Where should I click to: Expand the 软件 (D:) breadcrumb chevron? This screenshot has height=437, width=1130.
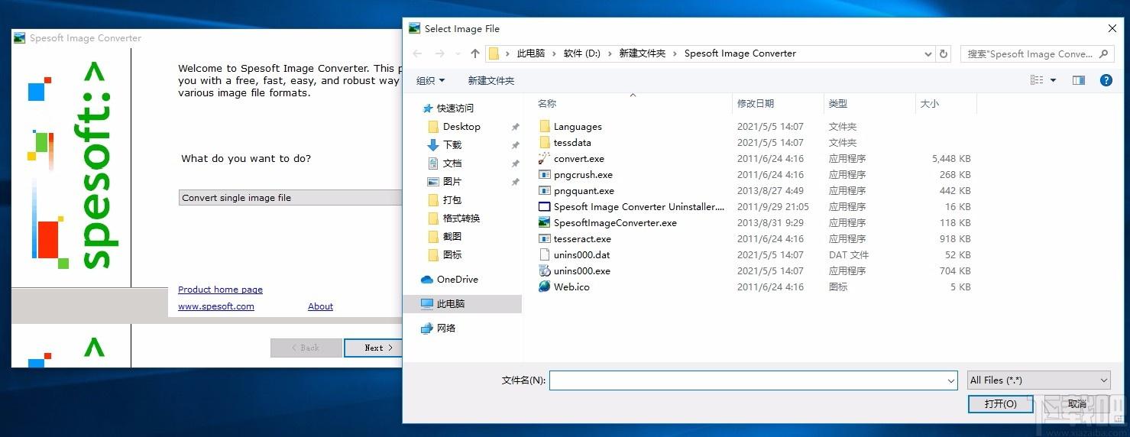(x=610, y=53)
